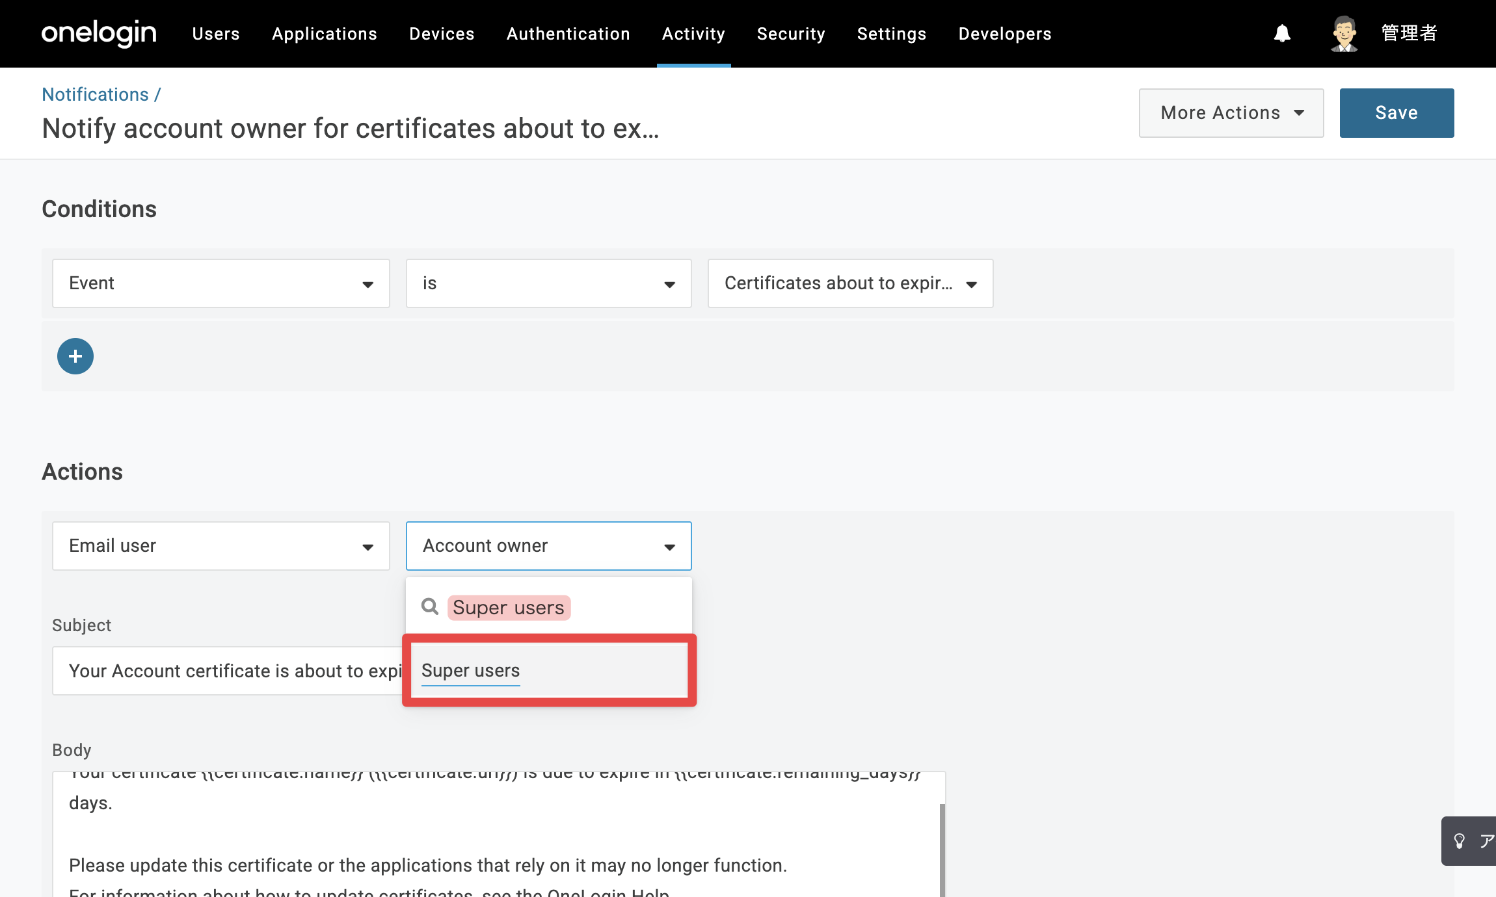Click the OneLogin logo
Screen dimensions: 1496x897
point(99,33)
